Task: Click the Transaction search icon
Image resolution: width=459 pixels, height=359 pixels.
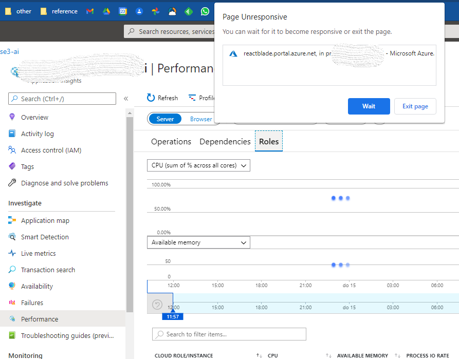Action: tap(12, 269)
